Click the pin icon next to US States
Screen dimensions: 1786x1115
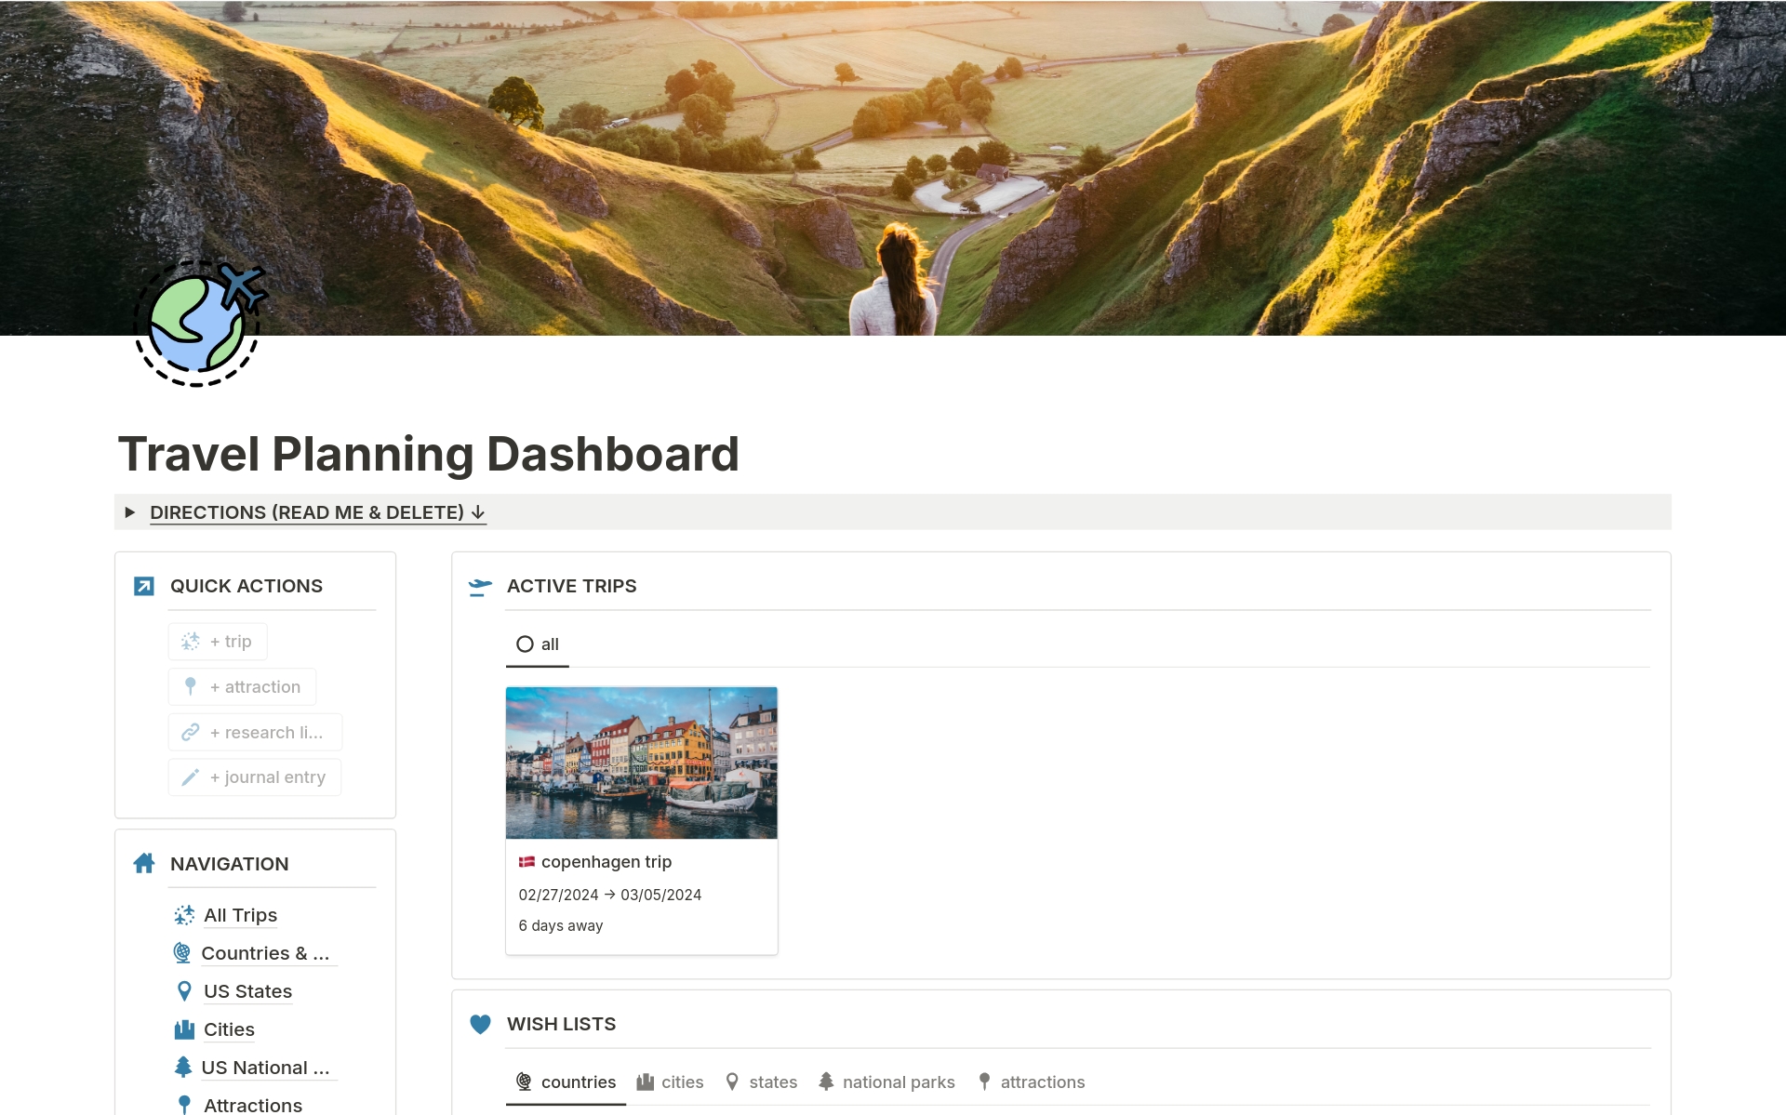(183, 990)
